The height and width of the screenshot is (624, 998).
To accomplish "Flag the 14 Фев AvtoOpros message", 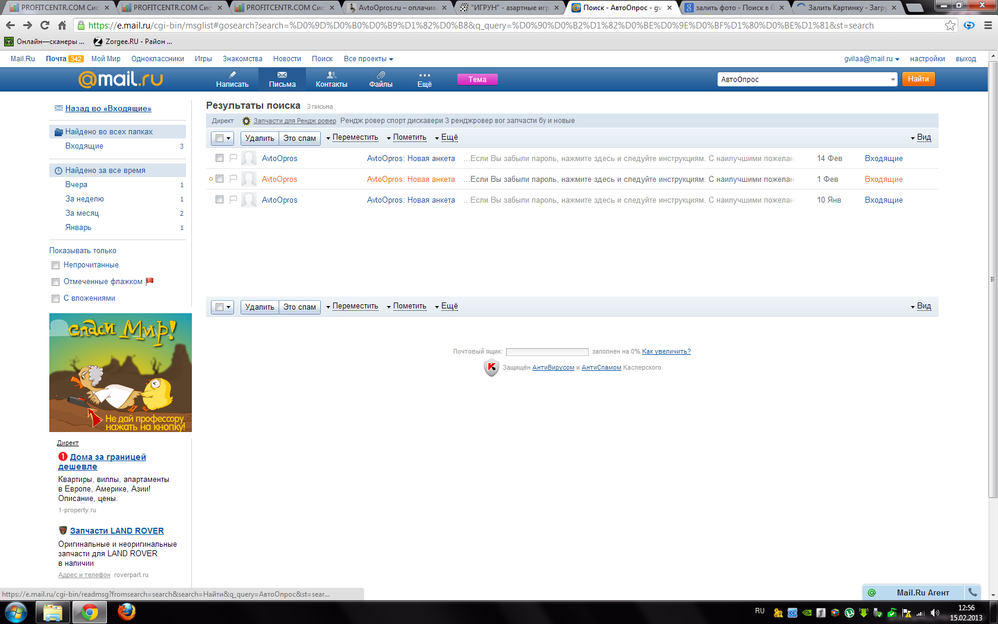I will pyautogui.click(x=233, y=158).
